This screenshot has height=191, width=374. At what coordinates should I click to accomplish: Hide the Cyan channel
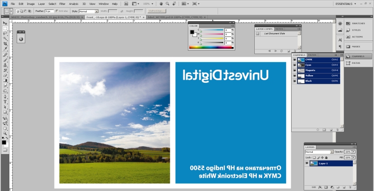[294, 65]
